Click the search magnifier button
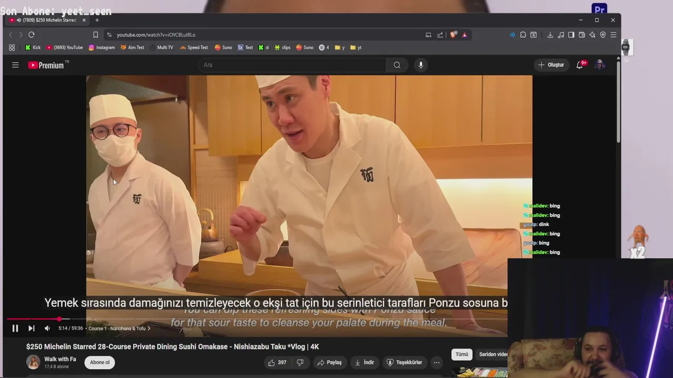 397,65
